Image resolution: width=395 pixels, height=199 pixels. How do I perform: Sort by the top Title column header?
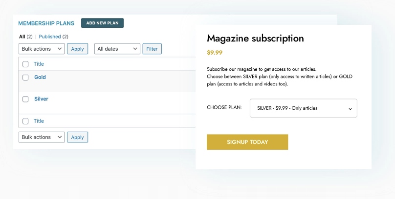tap(39, 64)
